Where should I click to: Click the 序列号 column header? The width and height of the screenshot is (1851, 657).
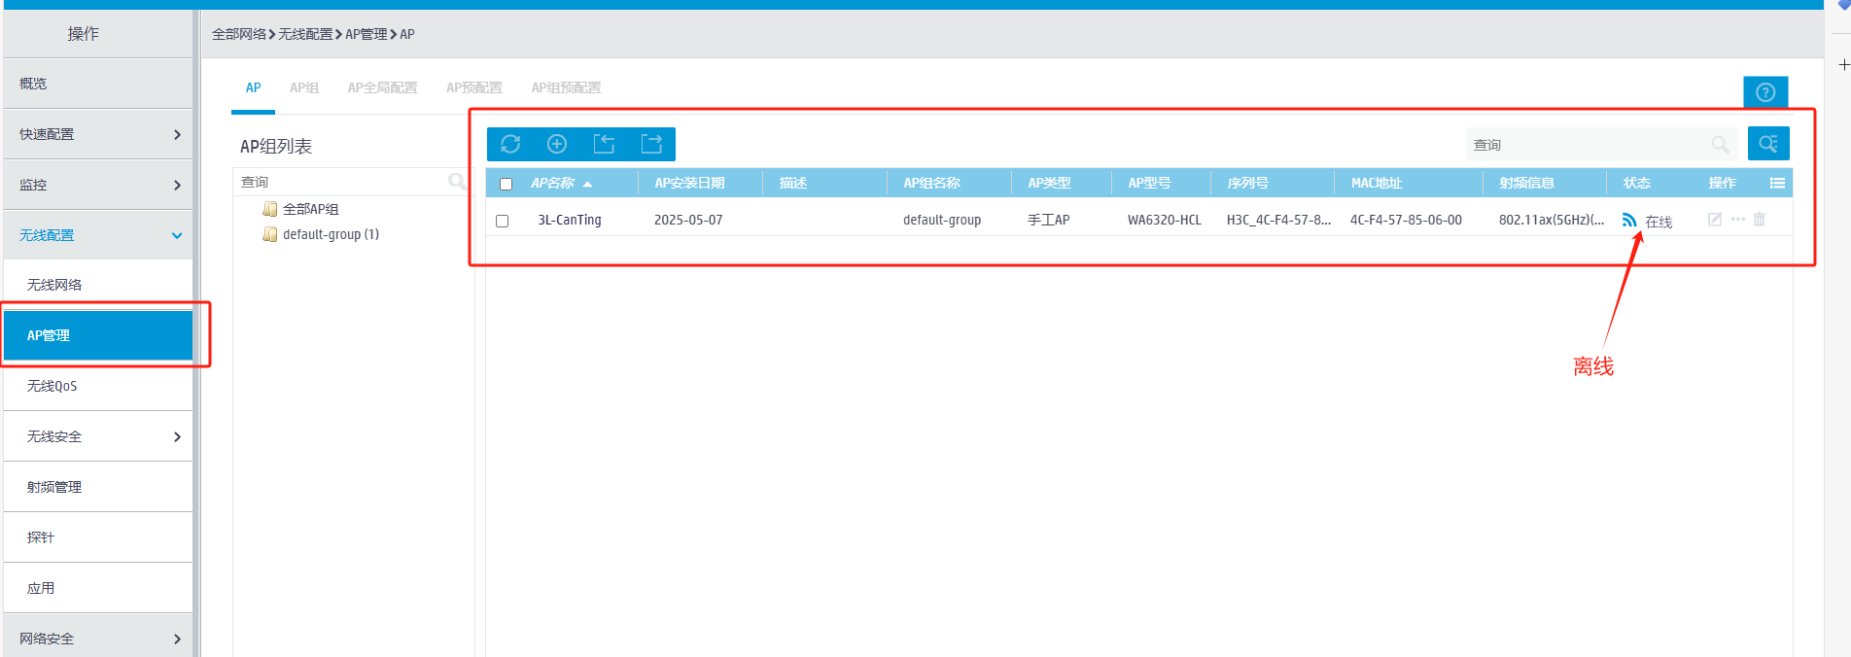[1247, 183]
